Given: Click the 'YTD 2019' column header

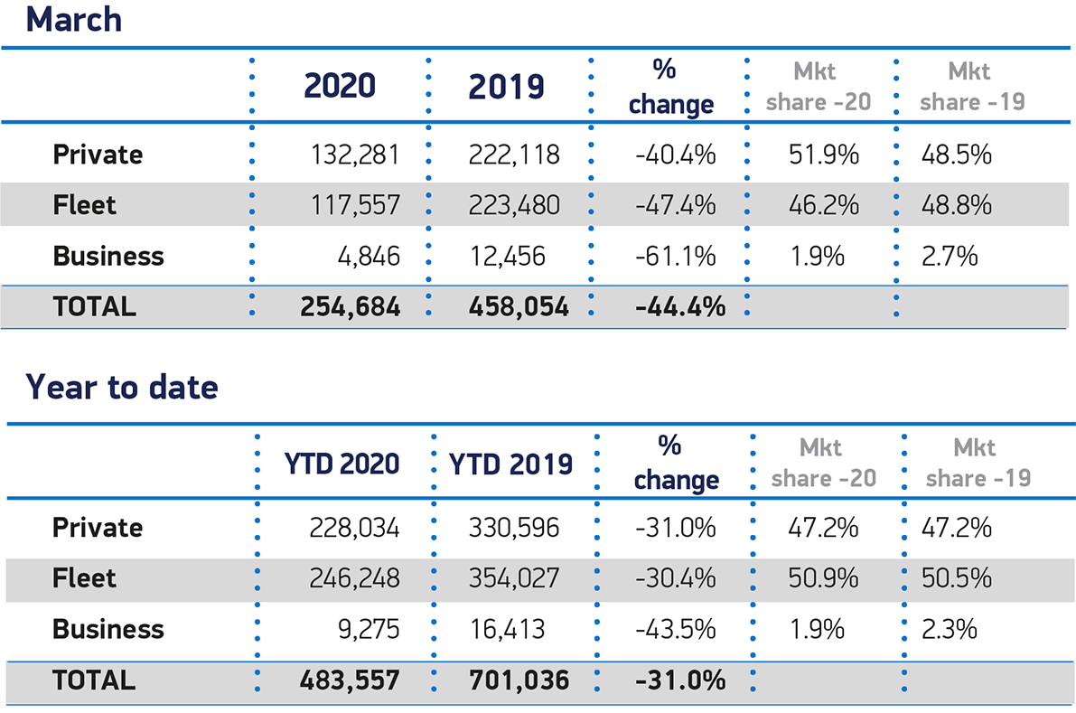Looking at the screenshot, I should (510, 464).
